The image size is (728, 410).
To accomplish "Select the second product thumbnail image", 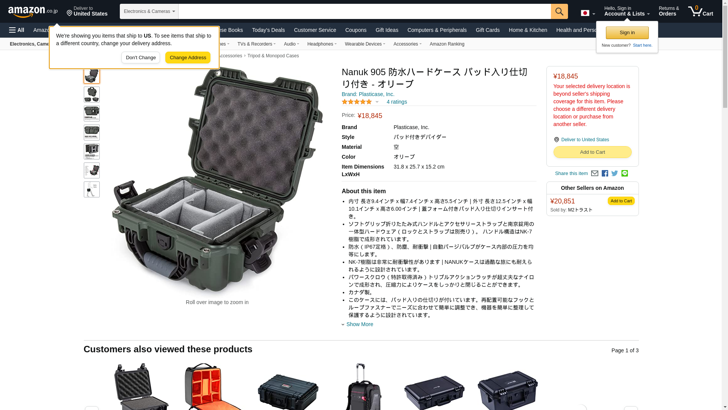I will pyautogui.click(x=92, y=95).
